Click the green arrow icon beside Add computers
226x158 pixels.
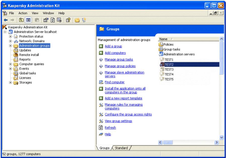click(x=101, y=53)
